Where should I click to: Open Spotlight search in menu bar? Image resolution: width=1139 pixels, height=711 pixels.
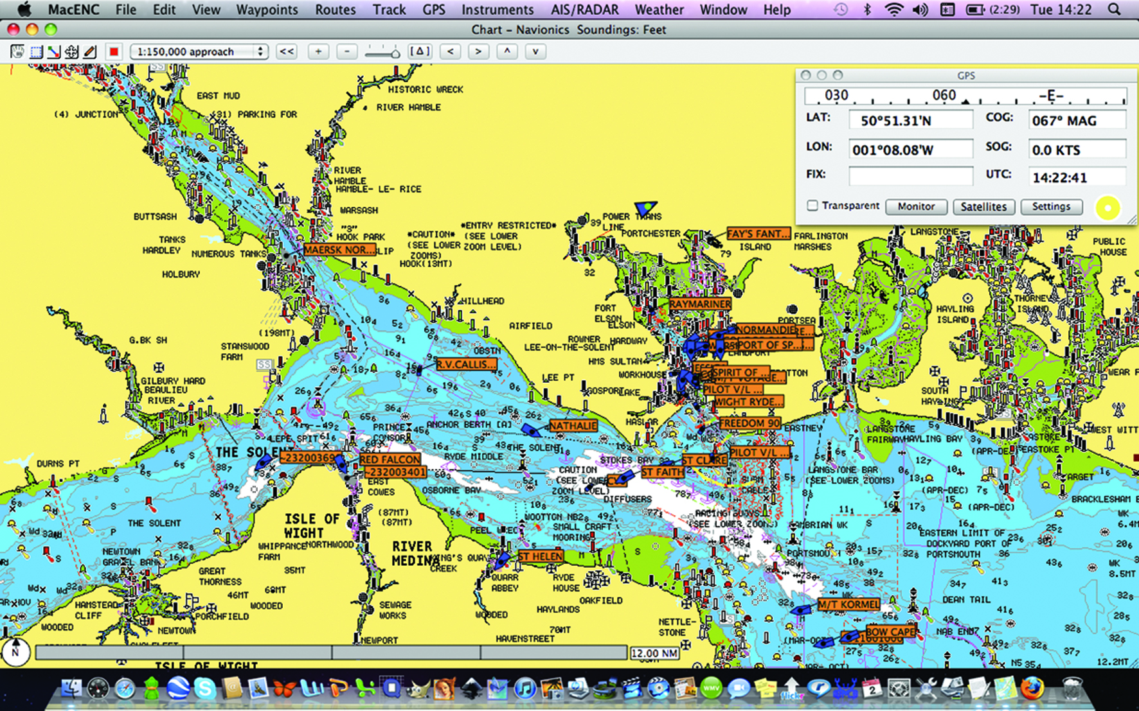pyautogui.click(x=1115, y=10)
